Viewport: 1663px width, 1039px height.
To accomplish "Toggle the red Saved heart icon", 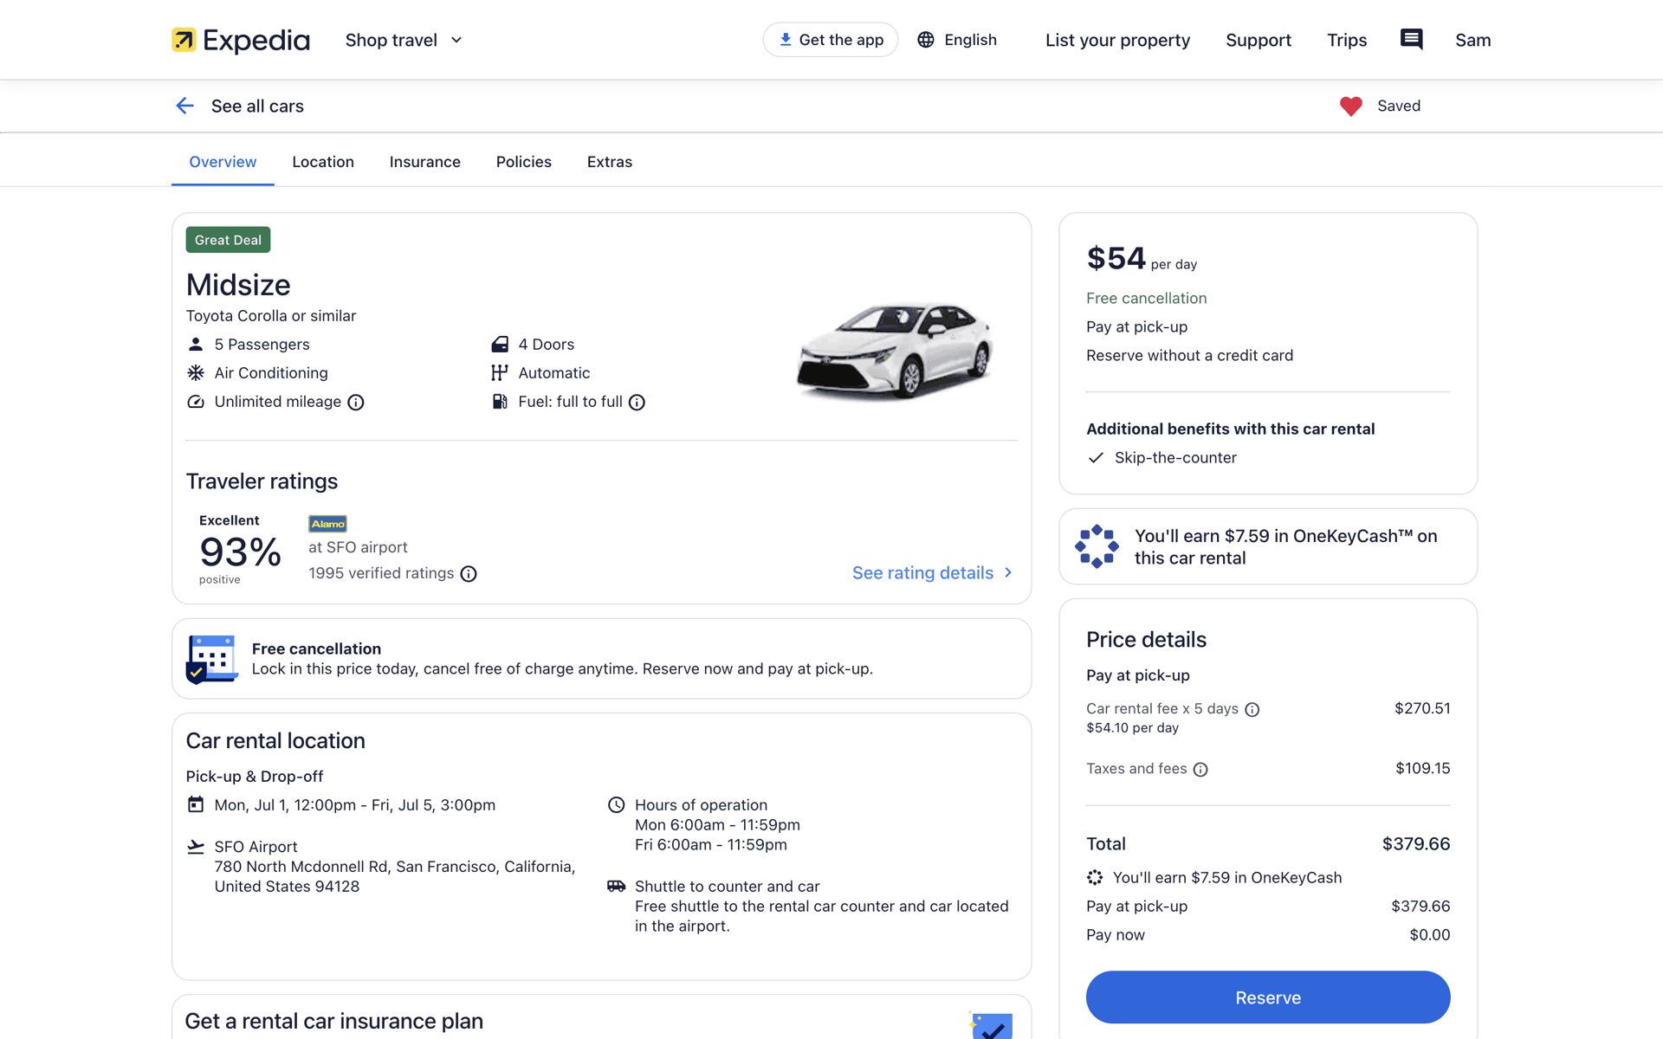I will click(x=1350, y=106).
